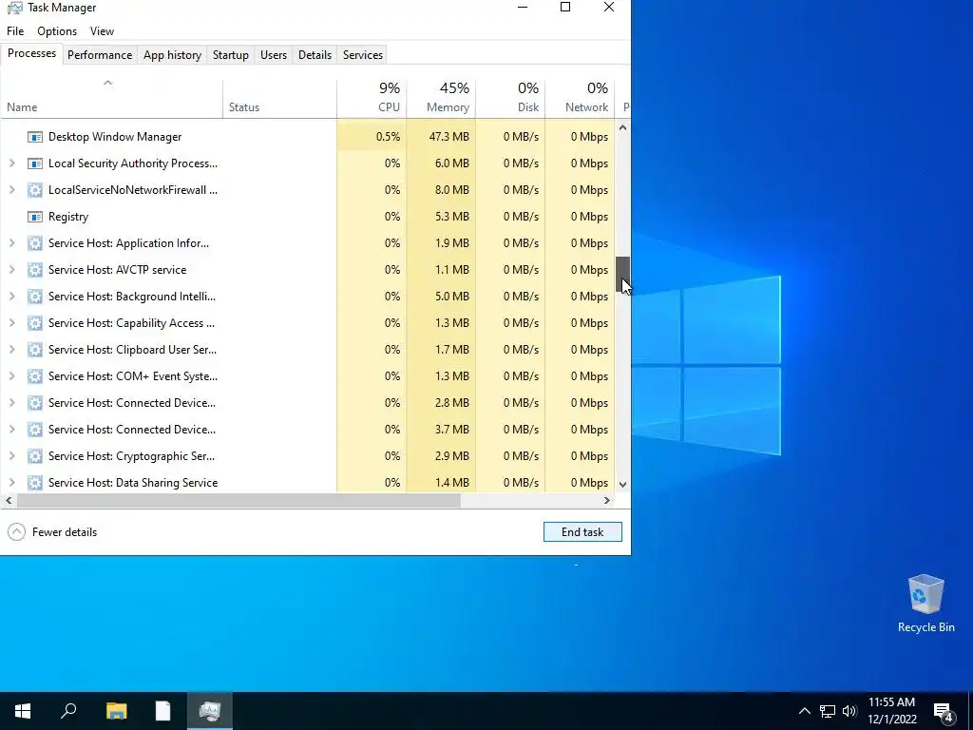Image resolution: width=973 pixels, height=730 pixels.
Task: Expand LocalServiceNoNetworkFirewall group
Action: (11, 190)
